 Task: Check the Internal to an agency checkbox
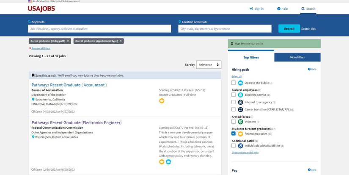(233, 102)
